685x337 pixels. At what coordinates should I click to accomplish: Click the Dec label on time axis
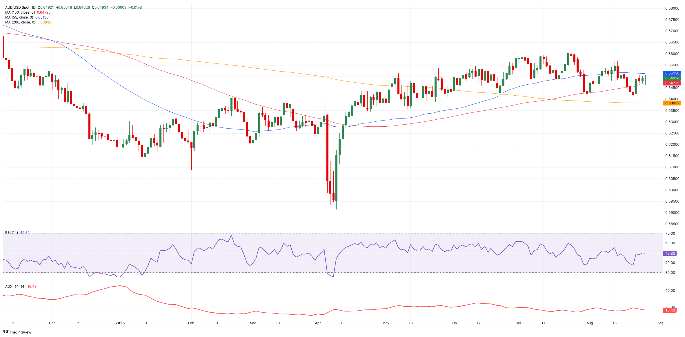click(x=52, y=323)
